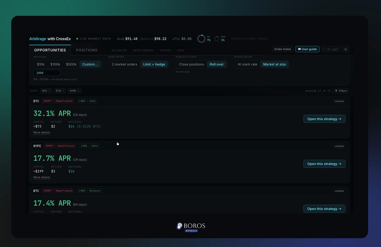Select At mark rate Boros entry
This screenshot has width=381, height=247.
(247, 64)
